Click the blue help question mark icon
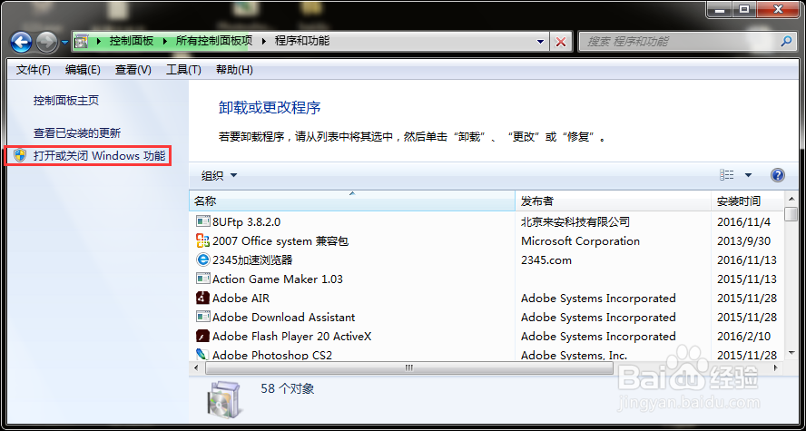The image size is (806, 431). coord(778,175)
